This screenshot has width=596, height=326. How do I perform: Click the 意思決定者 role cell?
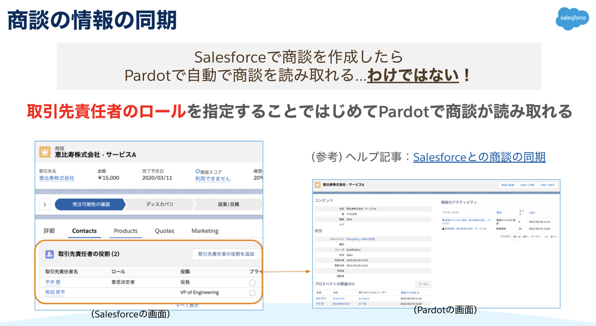[x=123, y=282]
